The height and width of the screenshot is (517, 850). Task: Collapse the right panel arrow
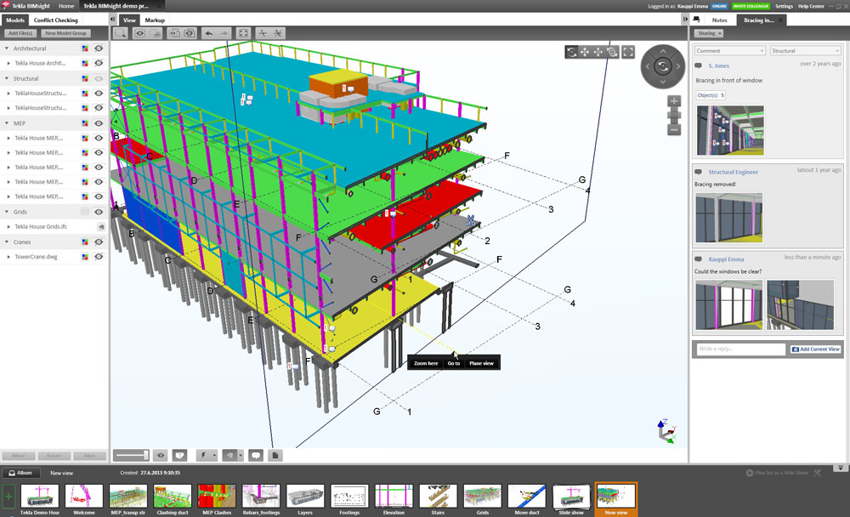coord(684,20)
